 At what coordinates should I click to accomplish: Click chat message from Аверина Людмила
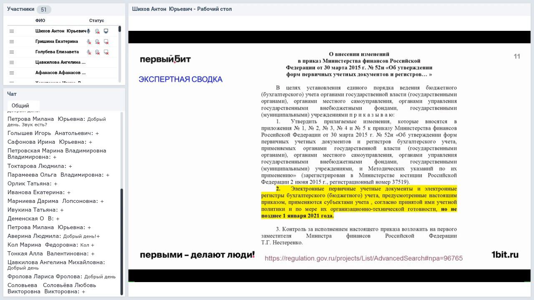[53, 236]
